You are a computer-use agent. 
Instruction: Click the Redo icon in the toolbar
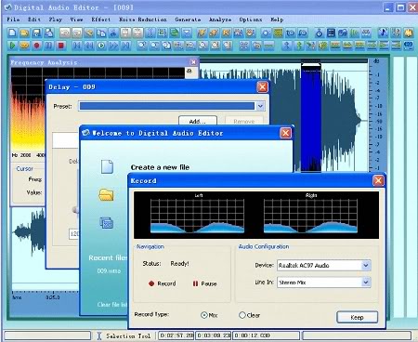pos(76,33)
